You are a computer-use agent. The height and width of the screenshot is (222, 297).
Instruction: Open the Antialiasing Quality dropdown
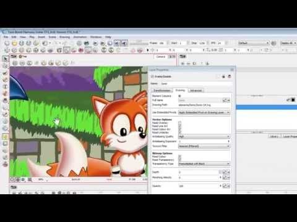204,136
